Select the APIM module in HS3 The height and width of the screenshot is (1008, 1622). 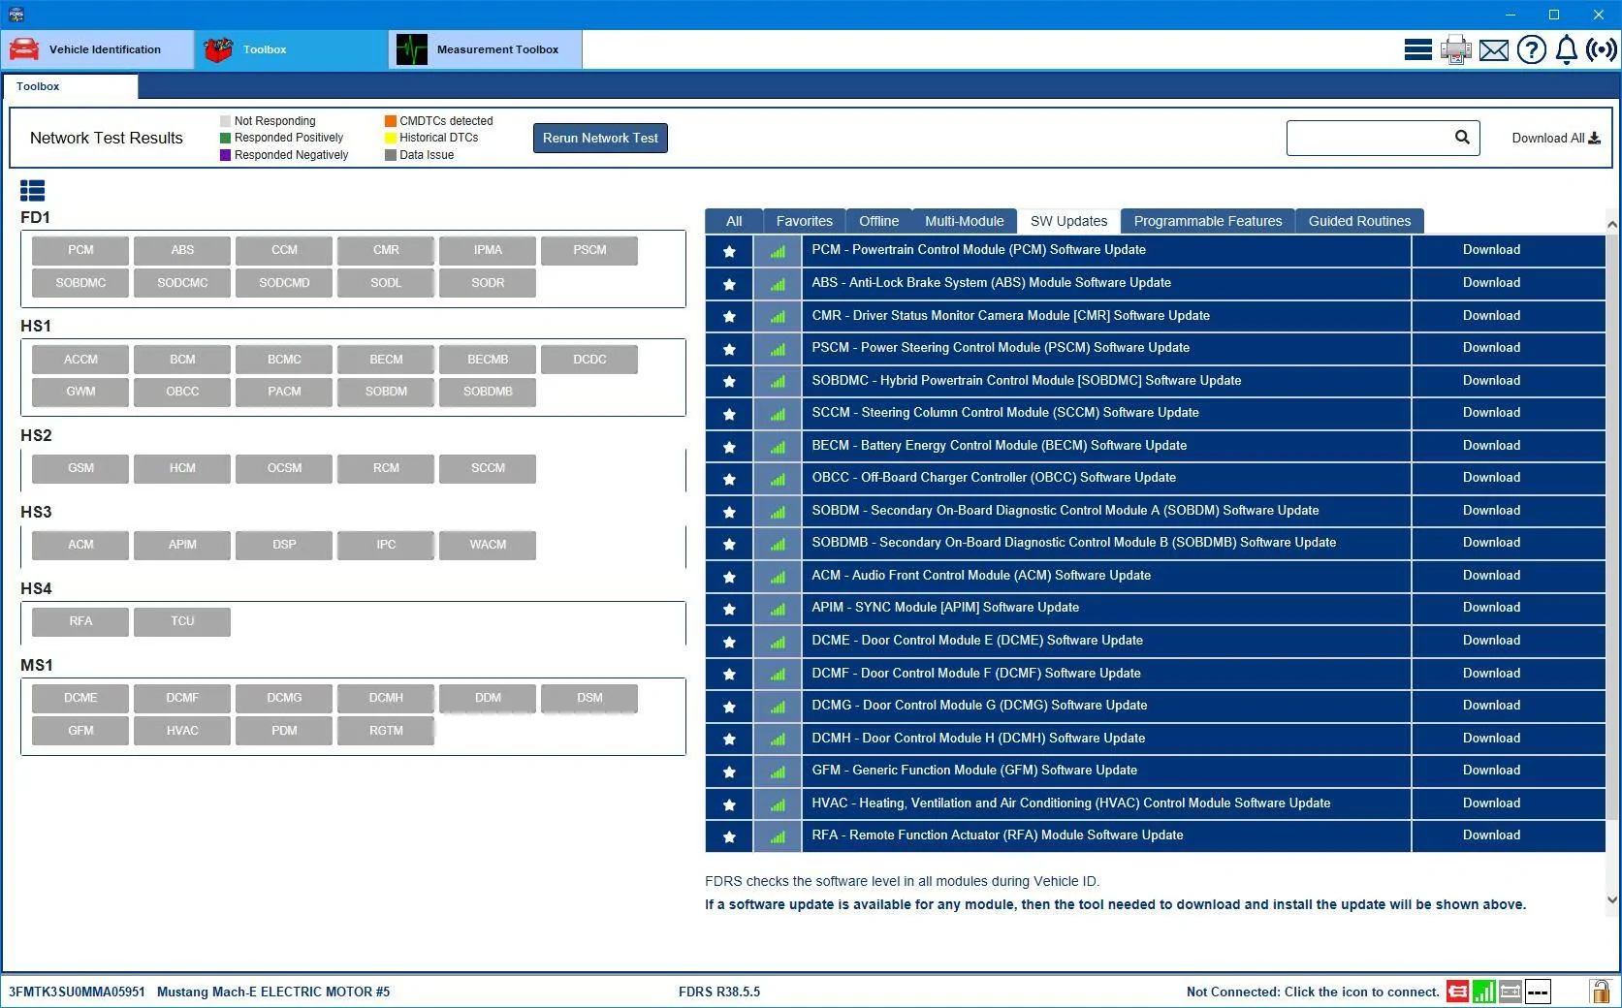182,545
